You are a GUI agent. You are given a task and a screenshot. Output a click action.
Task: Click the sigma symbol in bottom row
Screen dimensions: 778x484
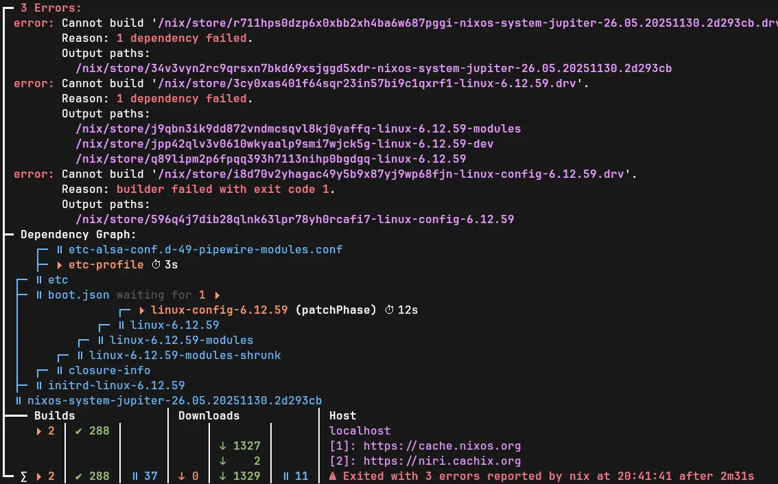(23, 476)
